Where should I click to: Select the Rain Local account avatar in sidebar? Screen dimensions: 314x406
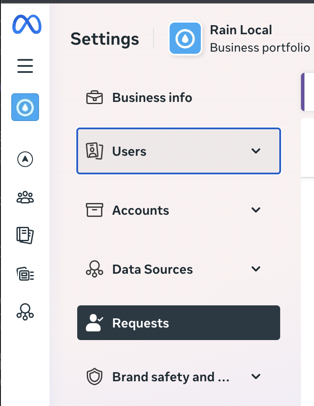25,107
